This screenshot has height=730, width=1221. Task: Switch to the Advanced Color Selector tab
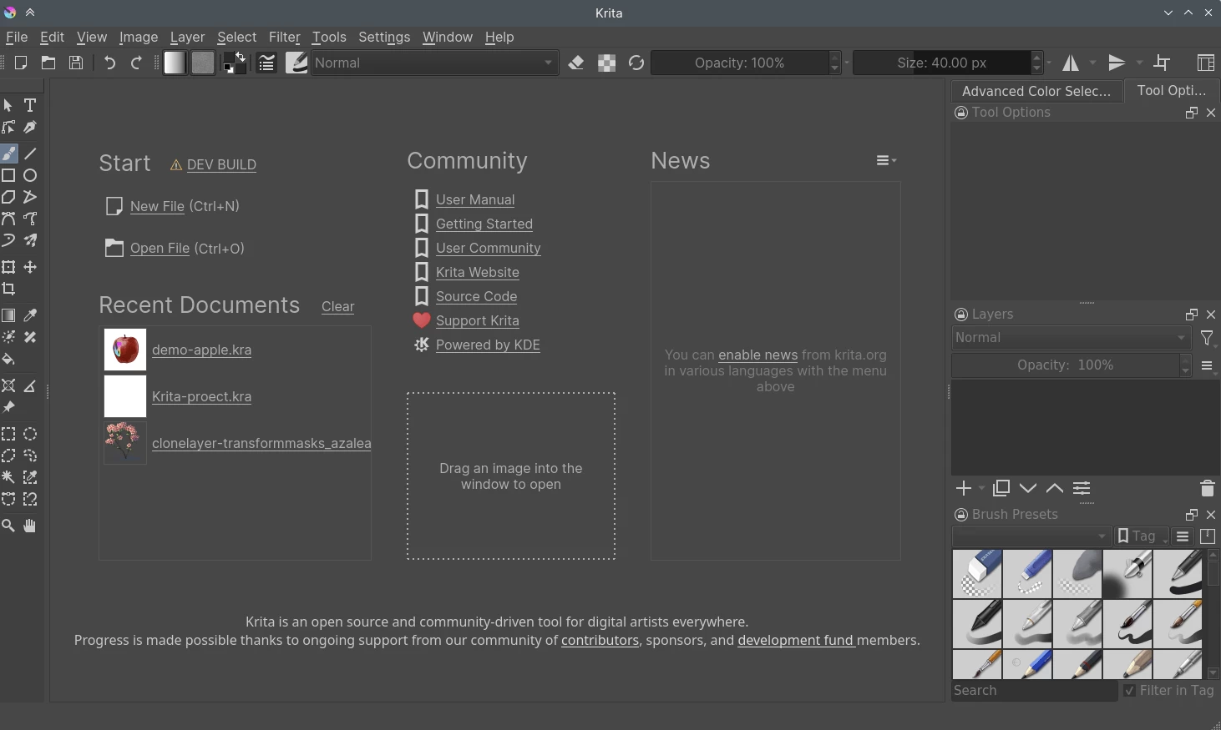click(x=1036, y=91)
